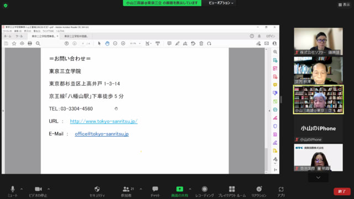Go to previous page arrow

pos(66,44)
